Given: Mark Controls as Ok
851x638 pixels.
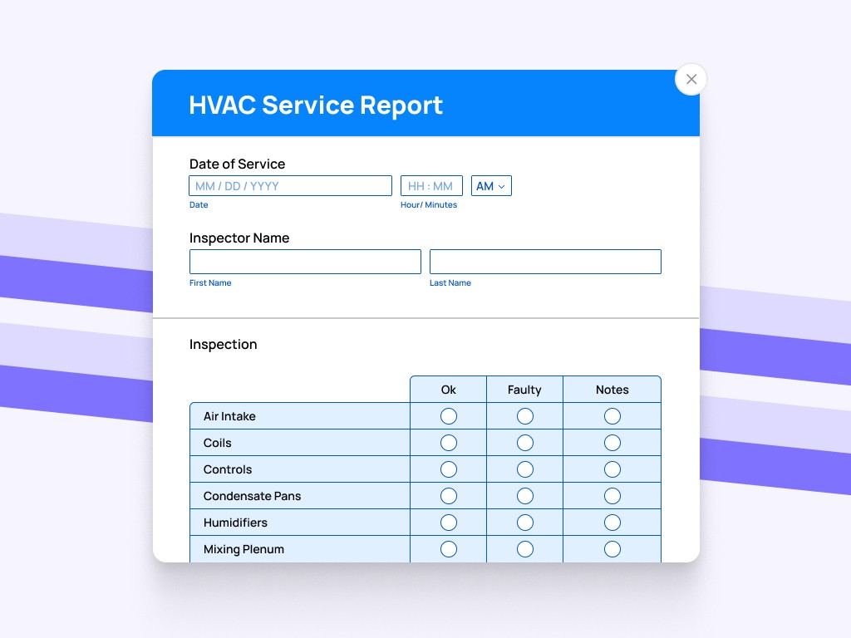Looking at the screenshot, I should coord(448,469).
